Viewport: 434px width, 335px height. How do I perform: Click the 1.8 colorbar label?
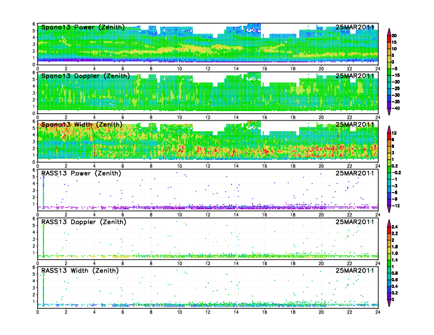[395, 246]
